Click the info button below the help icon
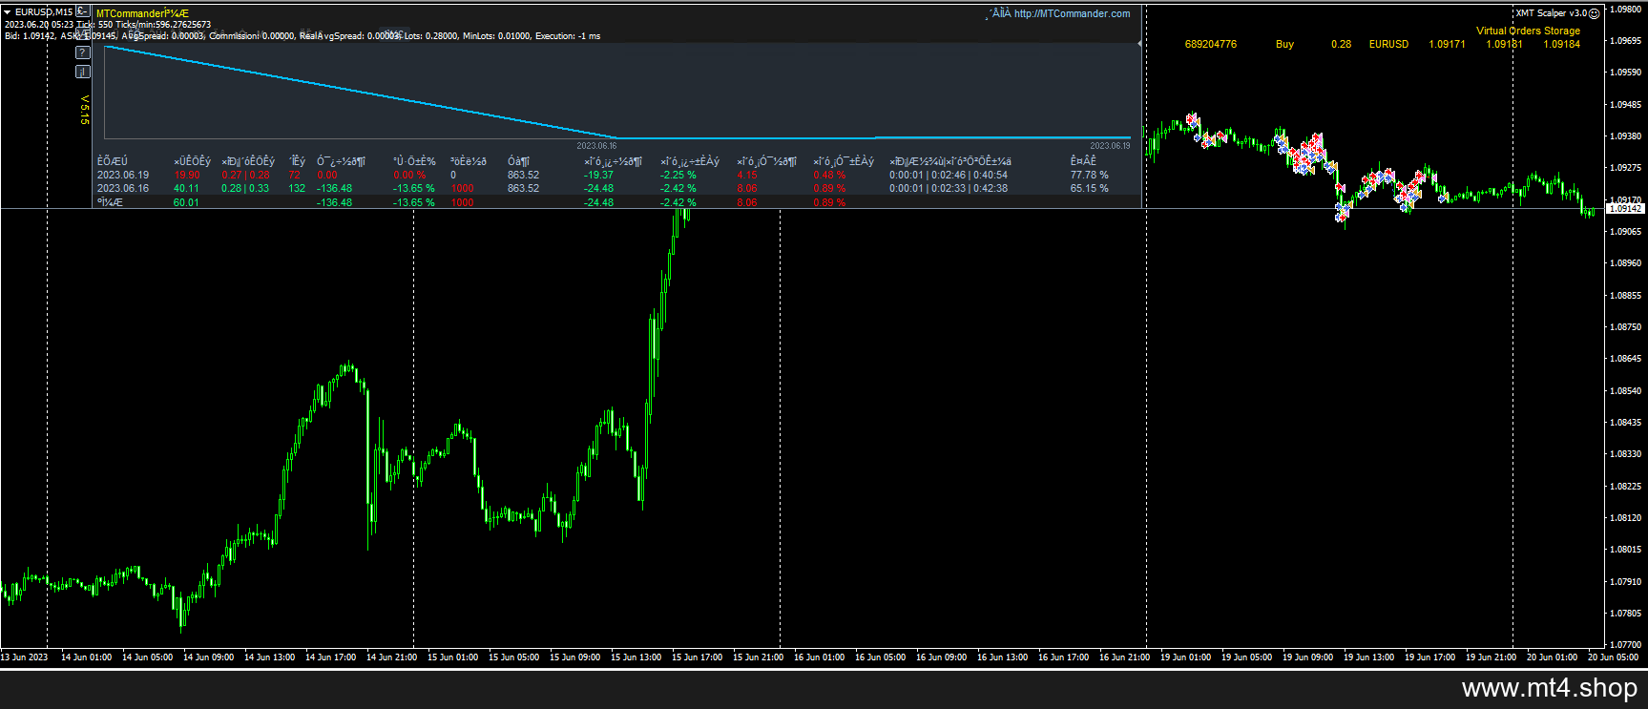 pyautogui.click(x=83, y=72)
